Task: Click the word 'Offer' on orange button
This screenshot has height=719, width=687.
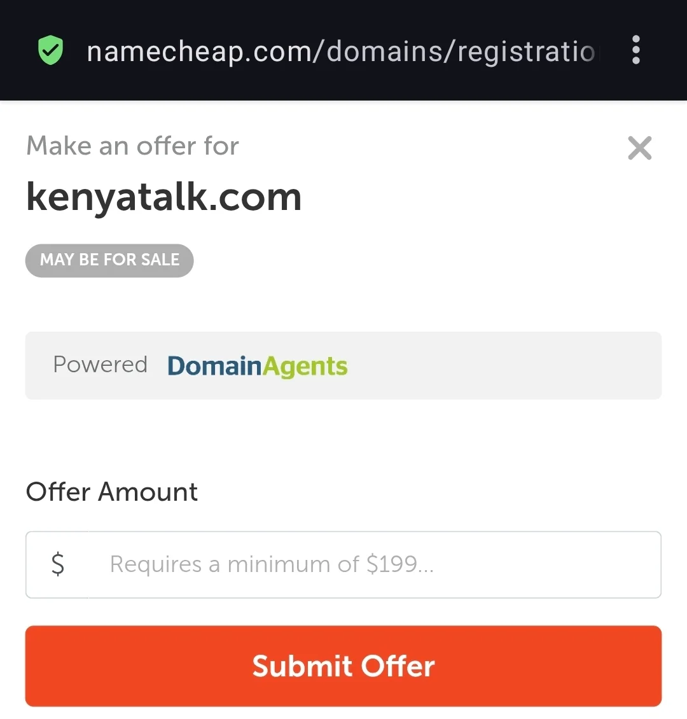Action: click(x=398, y=666)
